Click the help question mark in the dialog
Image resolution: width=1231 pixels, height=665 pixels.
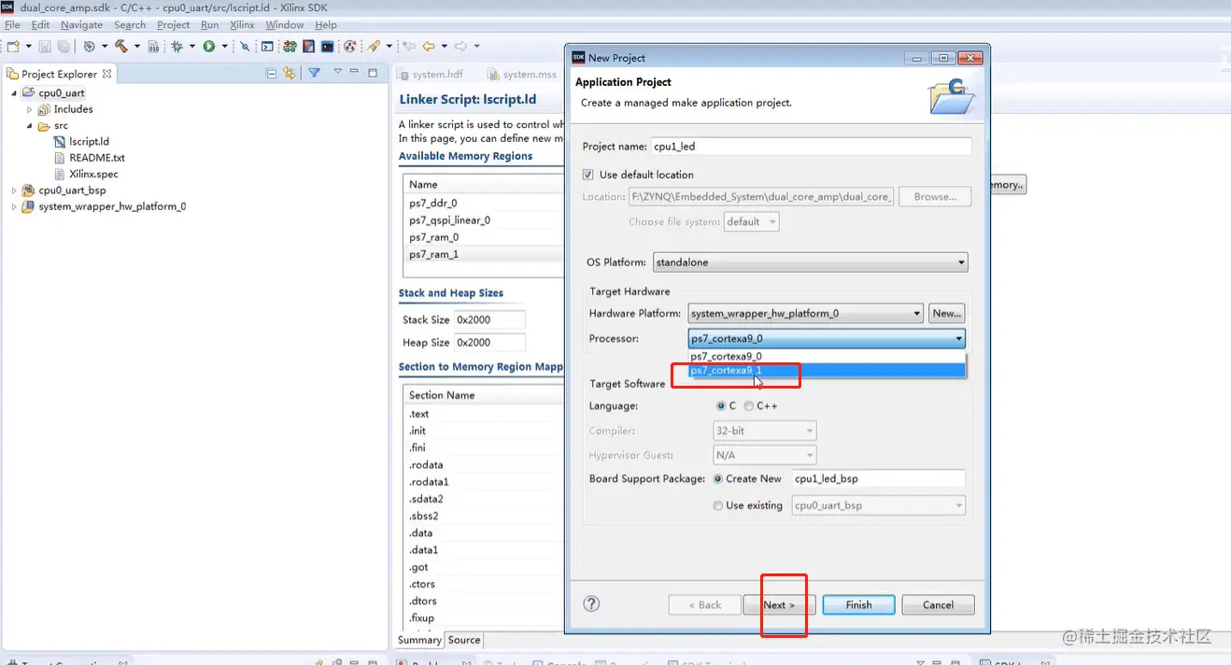(591, 604)
